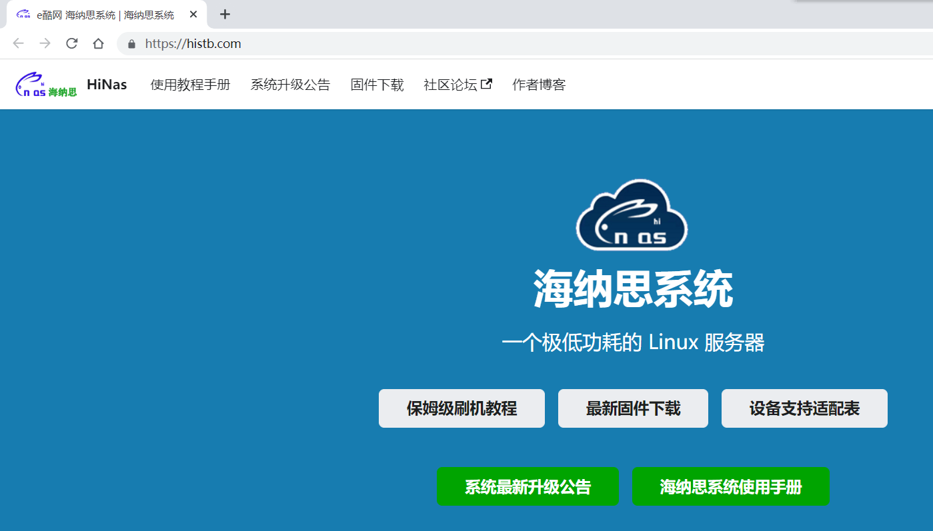Image resolution: width=933 pixels, height=531 pixels.
Task: Open the 最新固件下载 button
Action: 633,408
